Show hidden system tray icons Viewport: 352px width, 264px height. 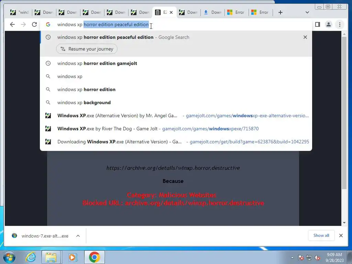[x=292, y=257]
